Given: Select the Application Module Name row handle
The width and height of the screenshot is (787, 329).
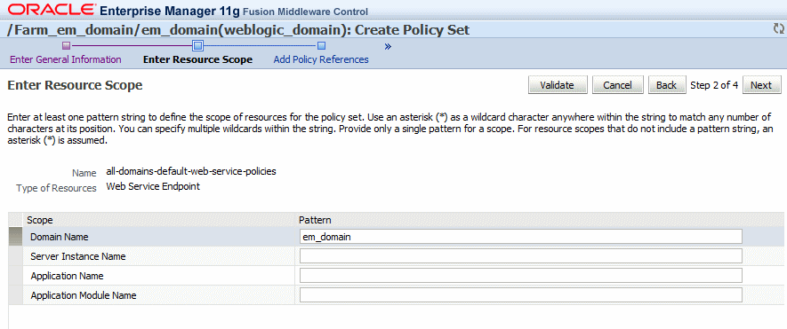Looking at the screenshot, I should click(15, 295).
